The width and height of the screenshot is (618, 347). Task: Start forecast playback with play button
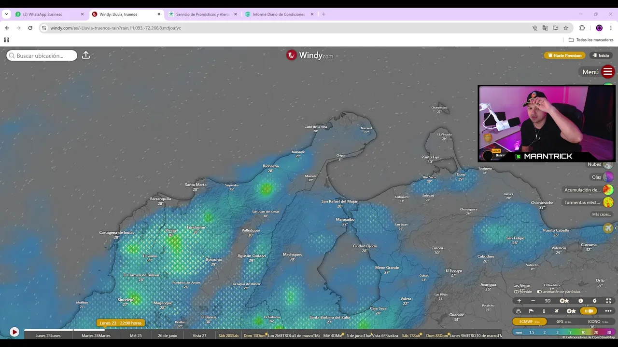coord(14,332)
